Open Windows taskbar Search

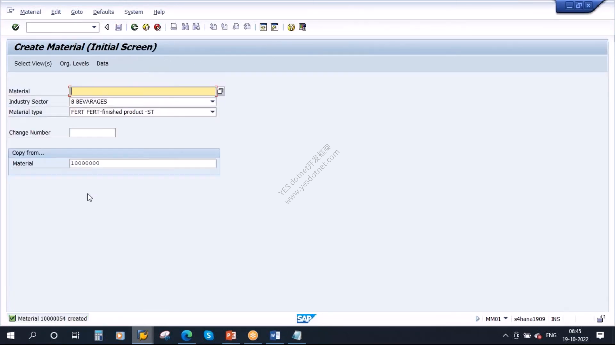click(32, 335)
